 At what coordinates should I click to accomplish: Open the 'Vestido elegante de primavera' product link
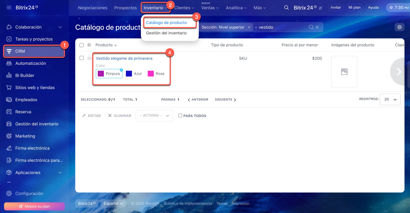click(124, 58)
